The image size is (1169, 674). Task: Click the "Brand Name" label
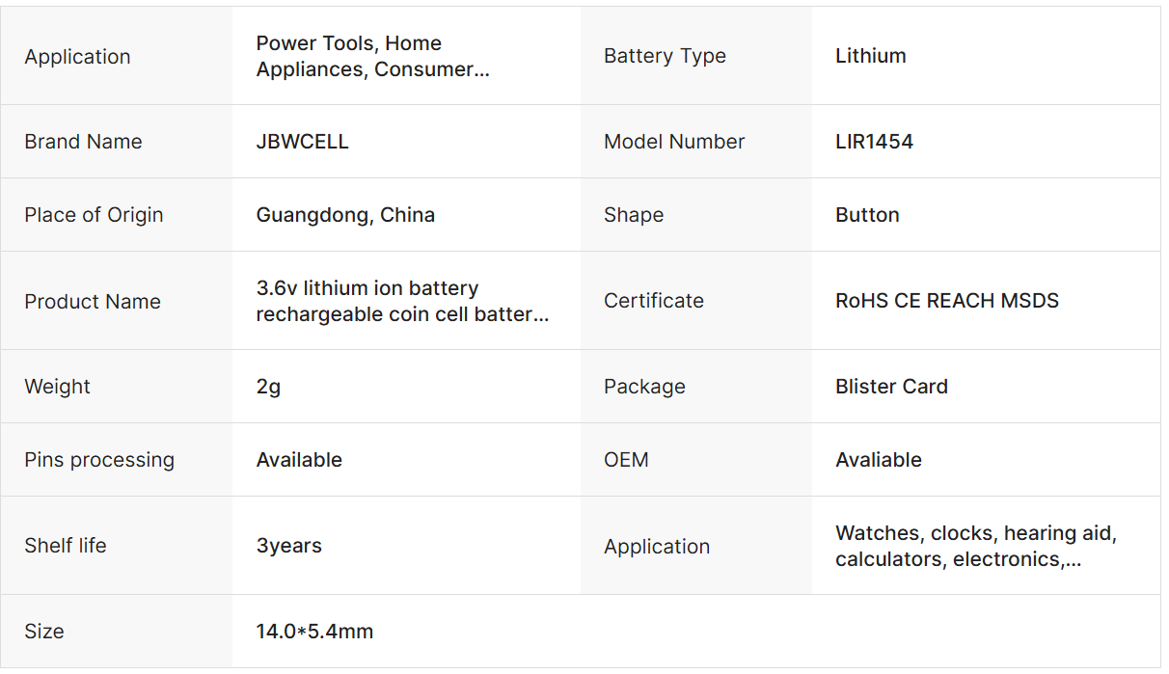[x=83, y=142]
